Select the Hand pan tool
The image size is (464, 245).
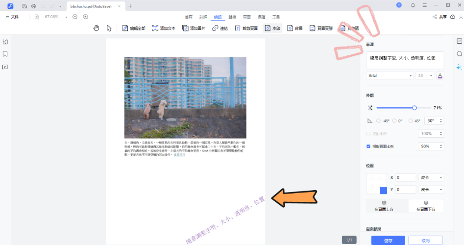[96, 28]
